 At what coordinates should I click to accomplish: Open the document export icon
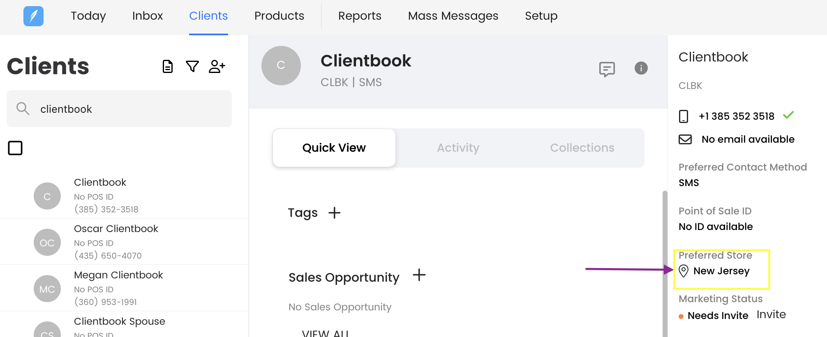(x=168, y=66)
